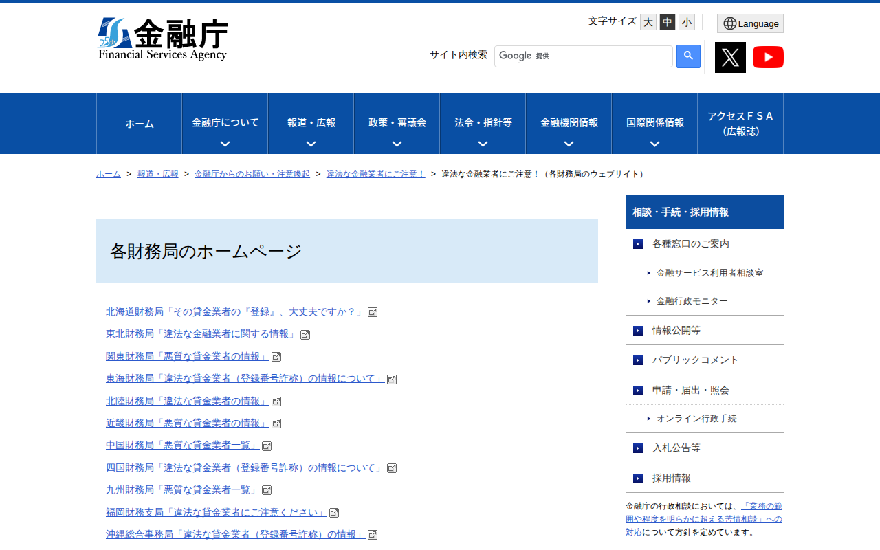Click external-link icon beside 中国財務局 link
880x550 pixels.
pyautogui.click(x=267, y=446)
